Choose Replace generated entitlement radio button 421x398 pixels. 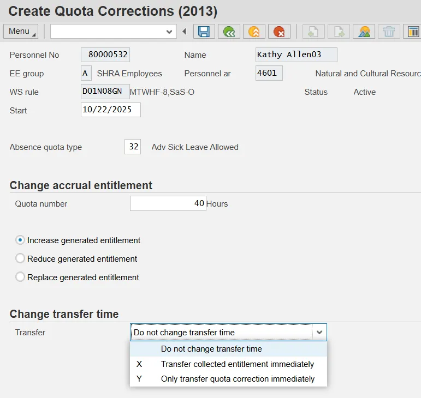coord(20,277)
